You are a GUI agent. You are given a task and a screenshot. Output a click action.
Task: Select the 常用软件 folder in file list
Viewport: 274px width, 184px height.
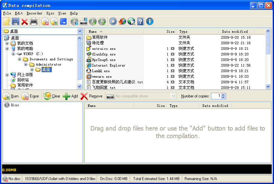[100, 37]
